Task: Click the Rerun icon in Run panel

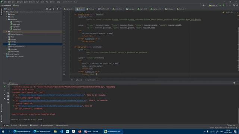Action: coord(4,86)
